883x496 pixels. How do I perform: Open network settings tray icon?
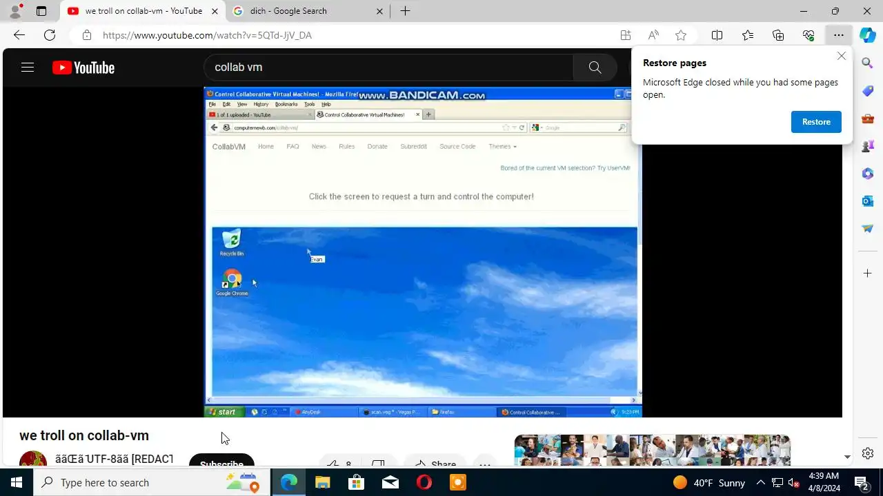click(777, 482)
